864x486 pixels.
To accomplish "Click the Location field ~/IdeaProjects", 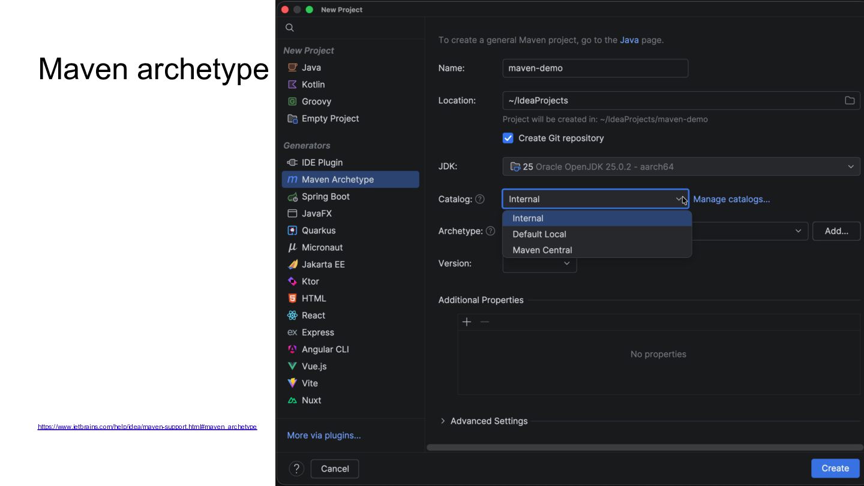I will [681, 100].
